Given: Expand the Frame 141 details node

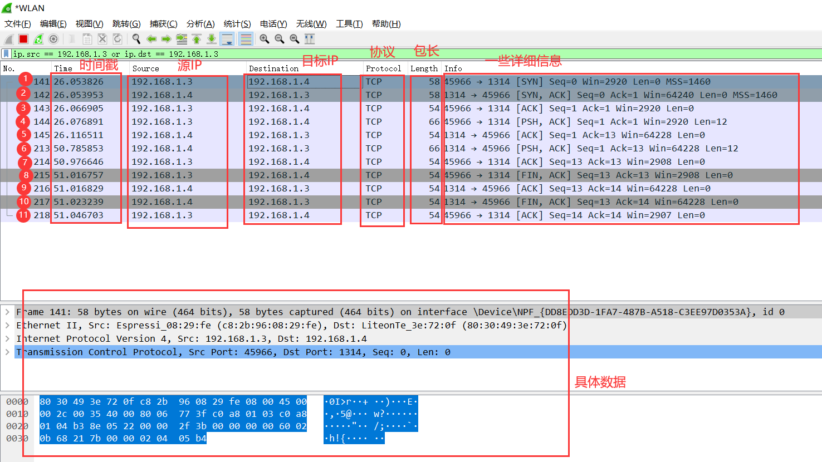Looking at the screenshot, I should point(7,312).
